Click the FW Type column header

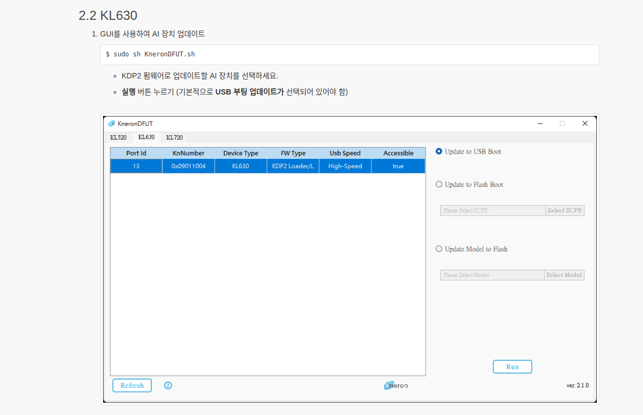click(x=293, y=153)
